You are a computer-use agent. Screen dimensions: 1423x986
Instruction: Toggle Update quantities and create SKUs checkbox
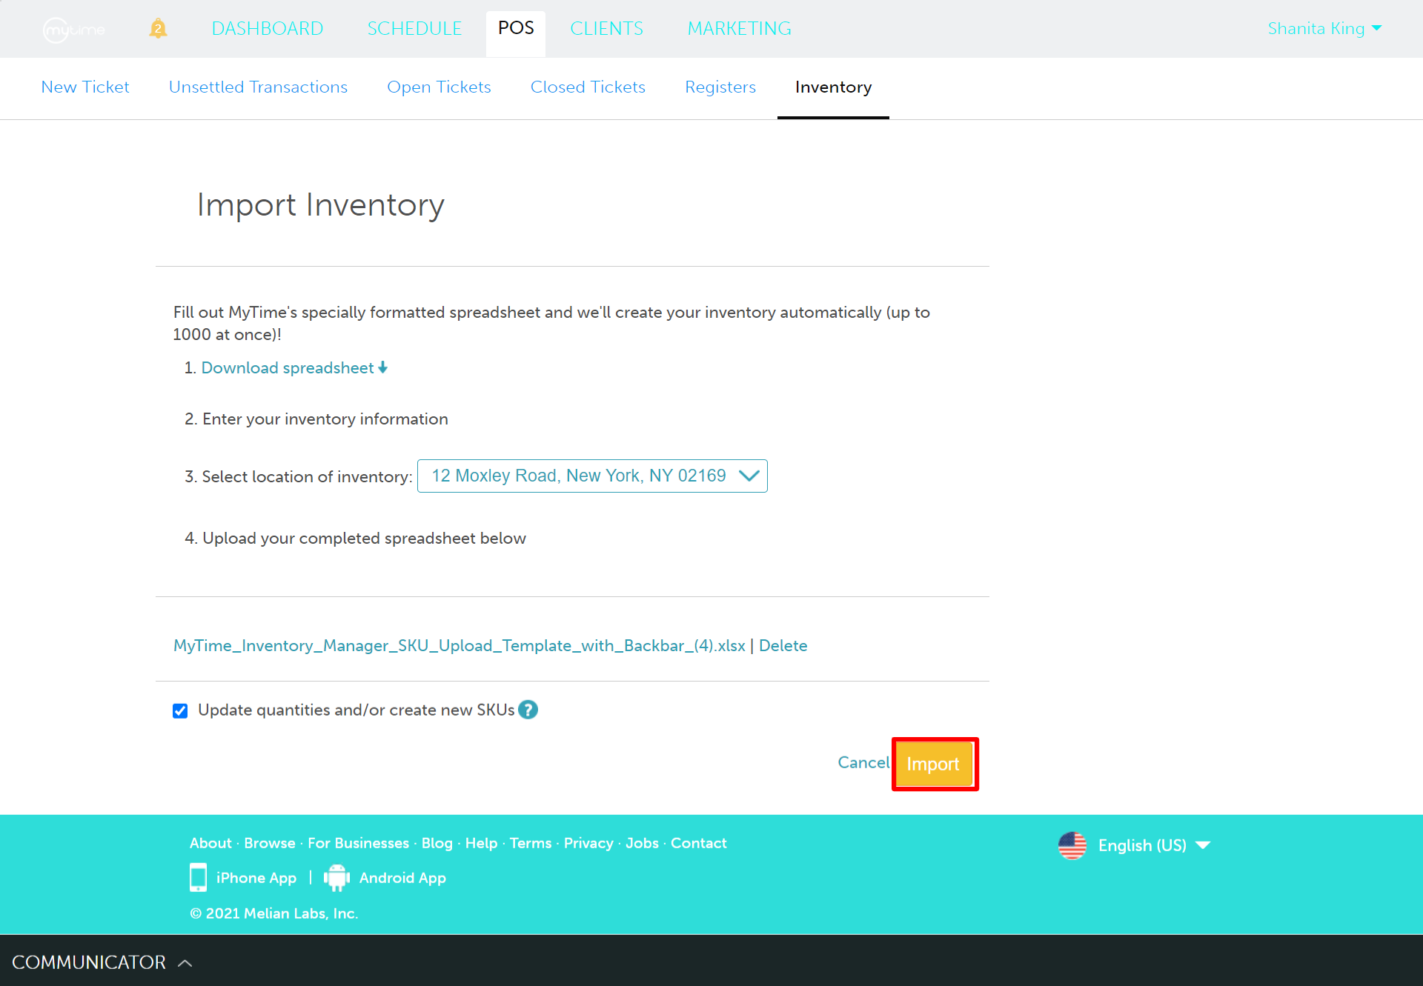click(180, 710)
